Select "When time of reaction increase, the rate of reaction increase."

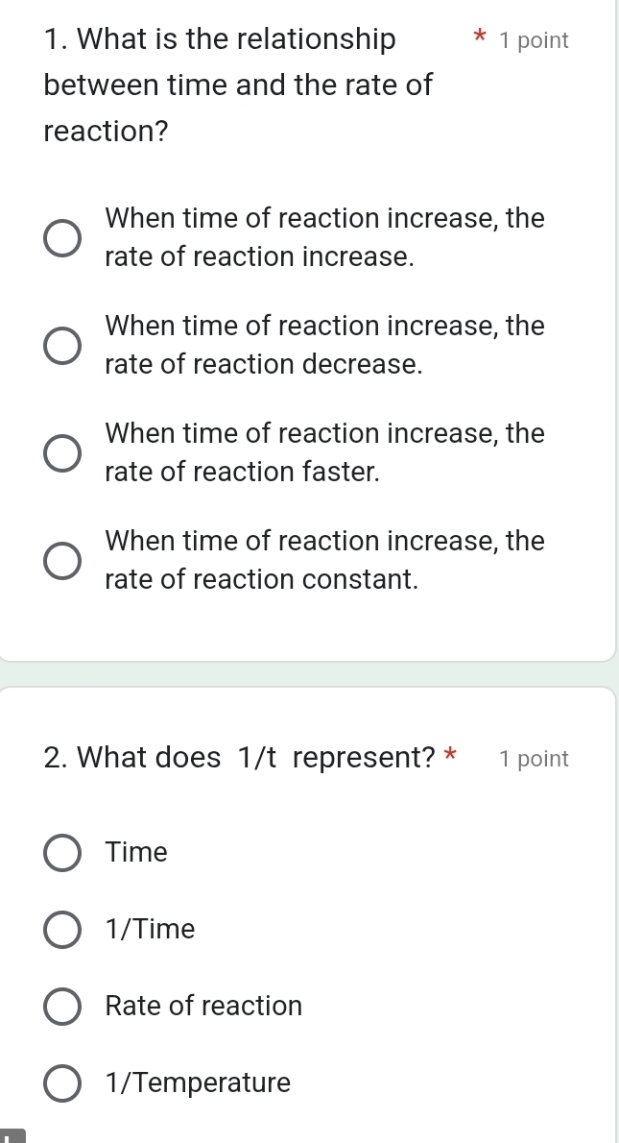click(x=60, y=237)
